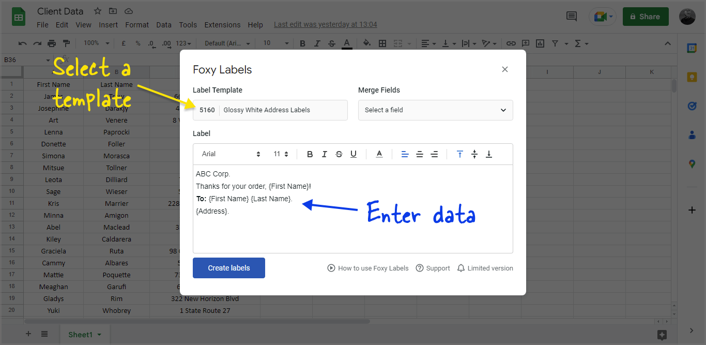This screenshot has width=706, height=345.
Task: Set vertical alignment to middle in label
Action: pos(474,154)
